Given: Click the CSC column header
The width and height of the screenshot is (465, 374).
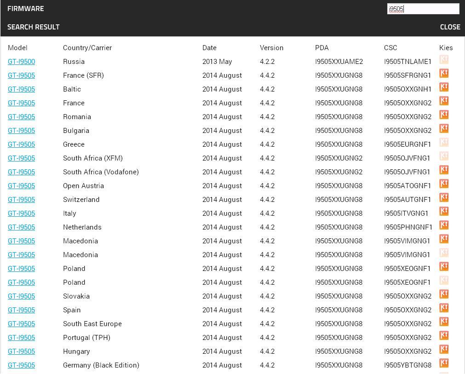Looking at the screenshot, I should [390, 48].
